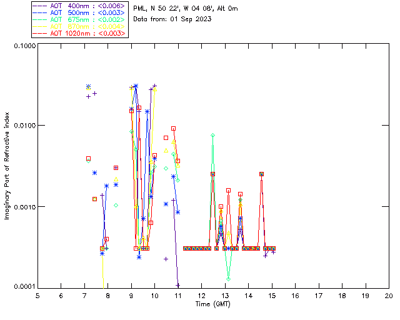Screen dimensions: 400x320
Task: Click the x-axis tick label 16
Action: tap(295, 296)
